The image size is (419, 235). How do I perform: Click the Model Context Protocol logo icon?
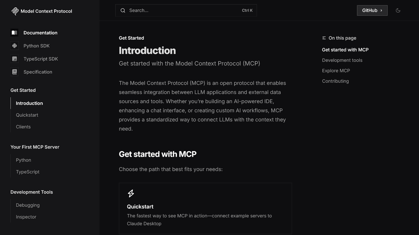click(x=15, y=11)
